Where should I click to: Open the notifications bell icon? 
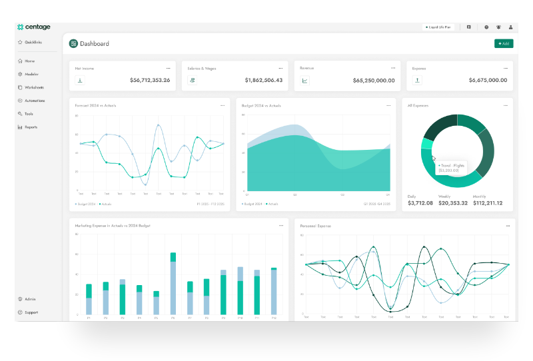coord(498,27)
